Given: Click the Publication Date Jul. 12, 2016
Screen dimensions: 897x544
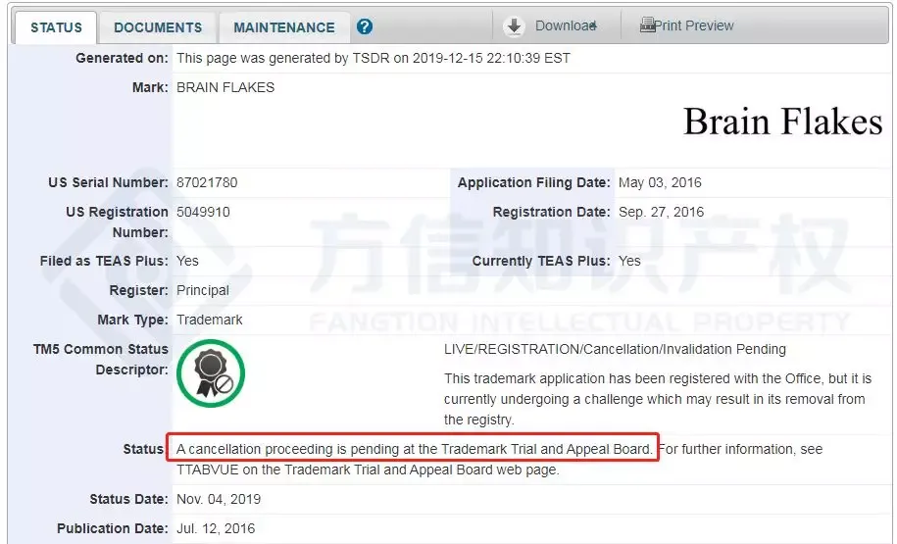Looking at the screenshot, I should [x=216, y=528].
